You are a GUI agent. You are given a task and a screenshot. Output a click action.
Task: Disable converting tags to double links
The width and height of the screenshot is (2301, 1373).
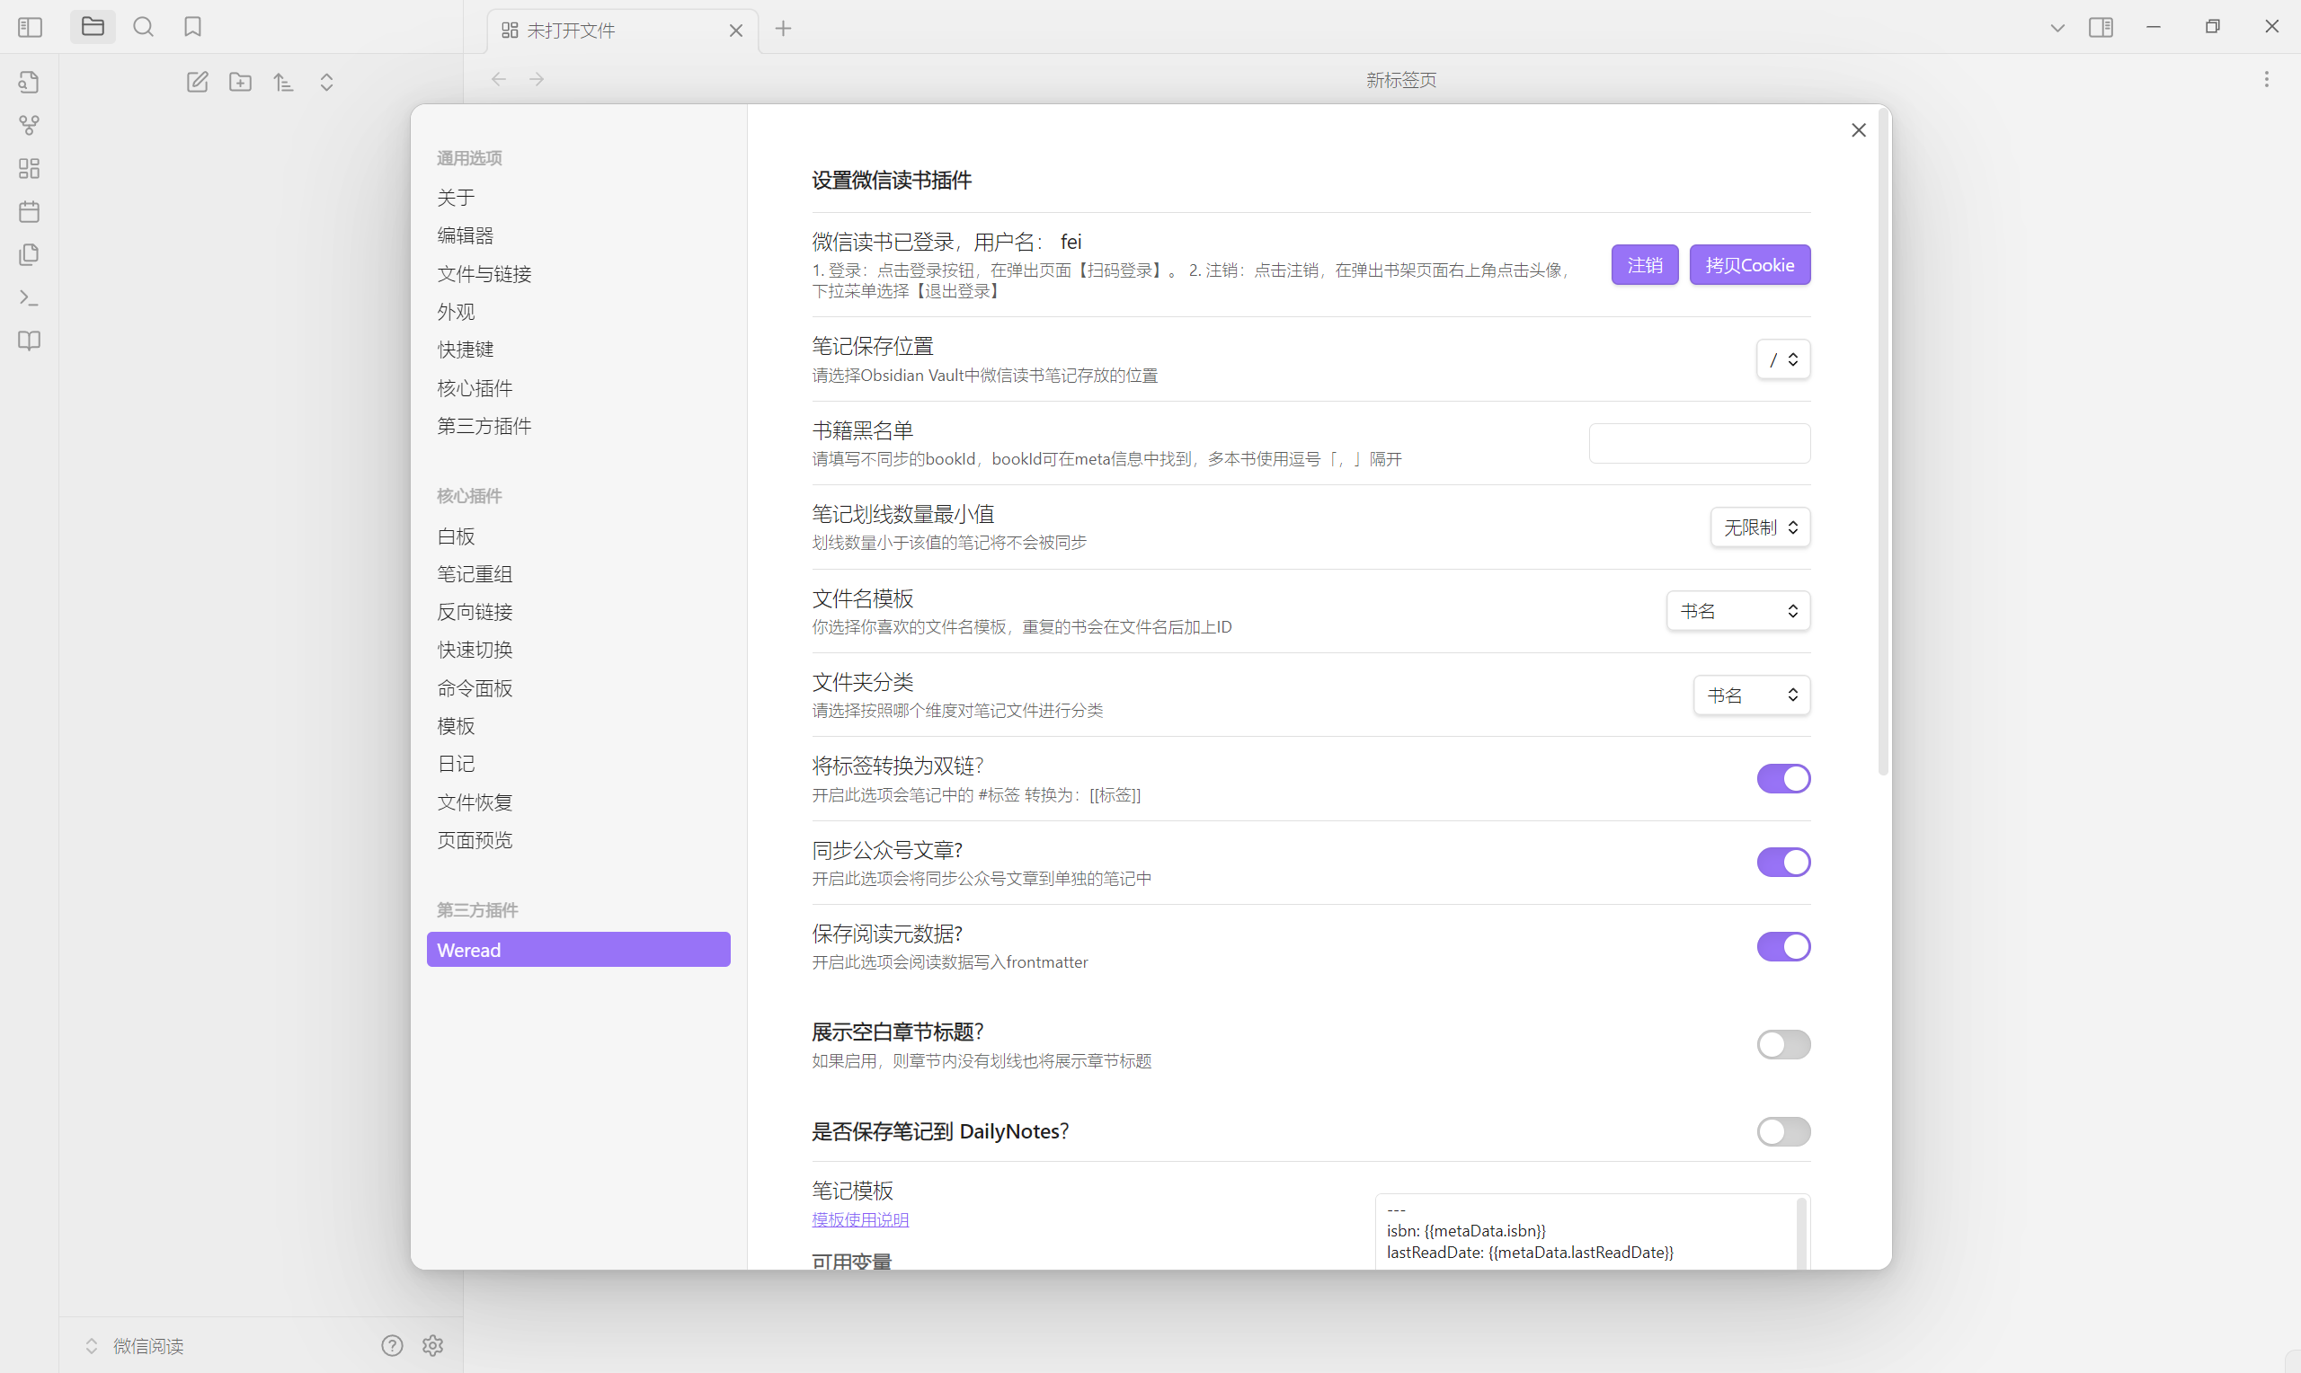(1783, 779)
